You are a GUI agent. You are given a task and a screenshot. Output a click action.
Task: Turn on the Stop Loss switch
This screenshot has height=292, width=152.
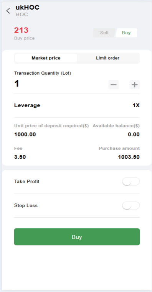(131, 205)
